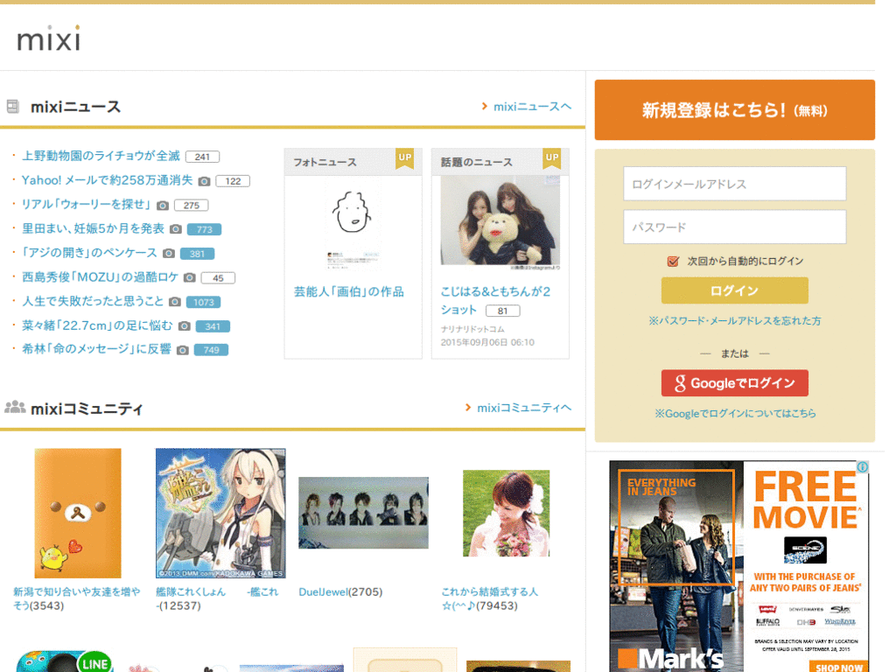
Task: Open comment count 45 badge
Action: (x=218, y=277)
